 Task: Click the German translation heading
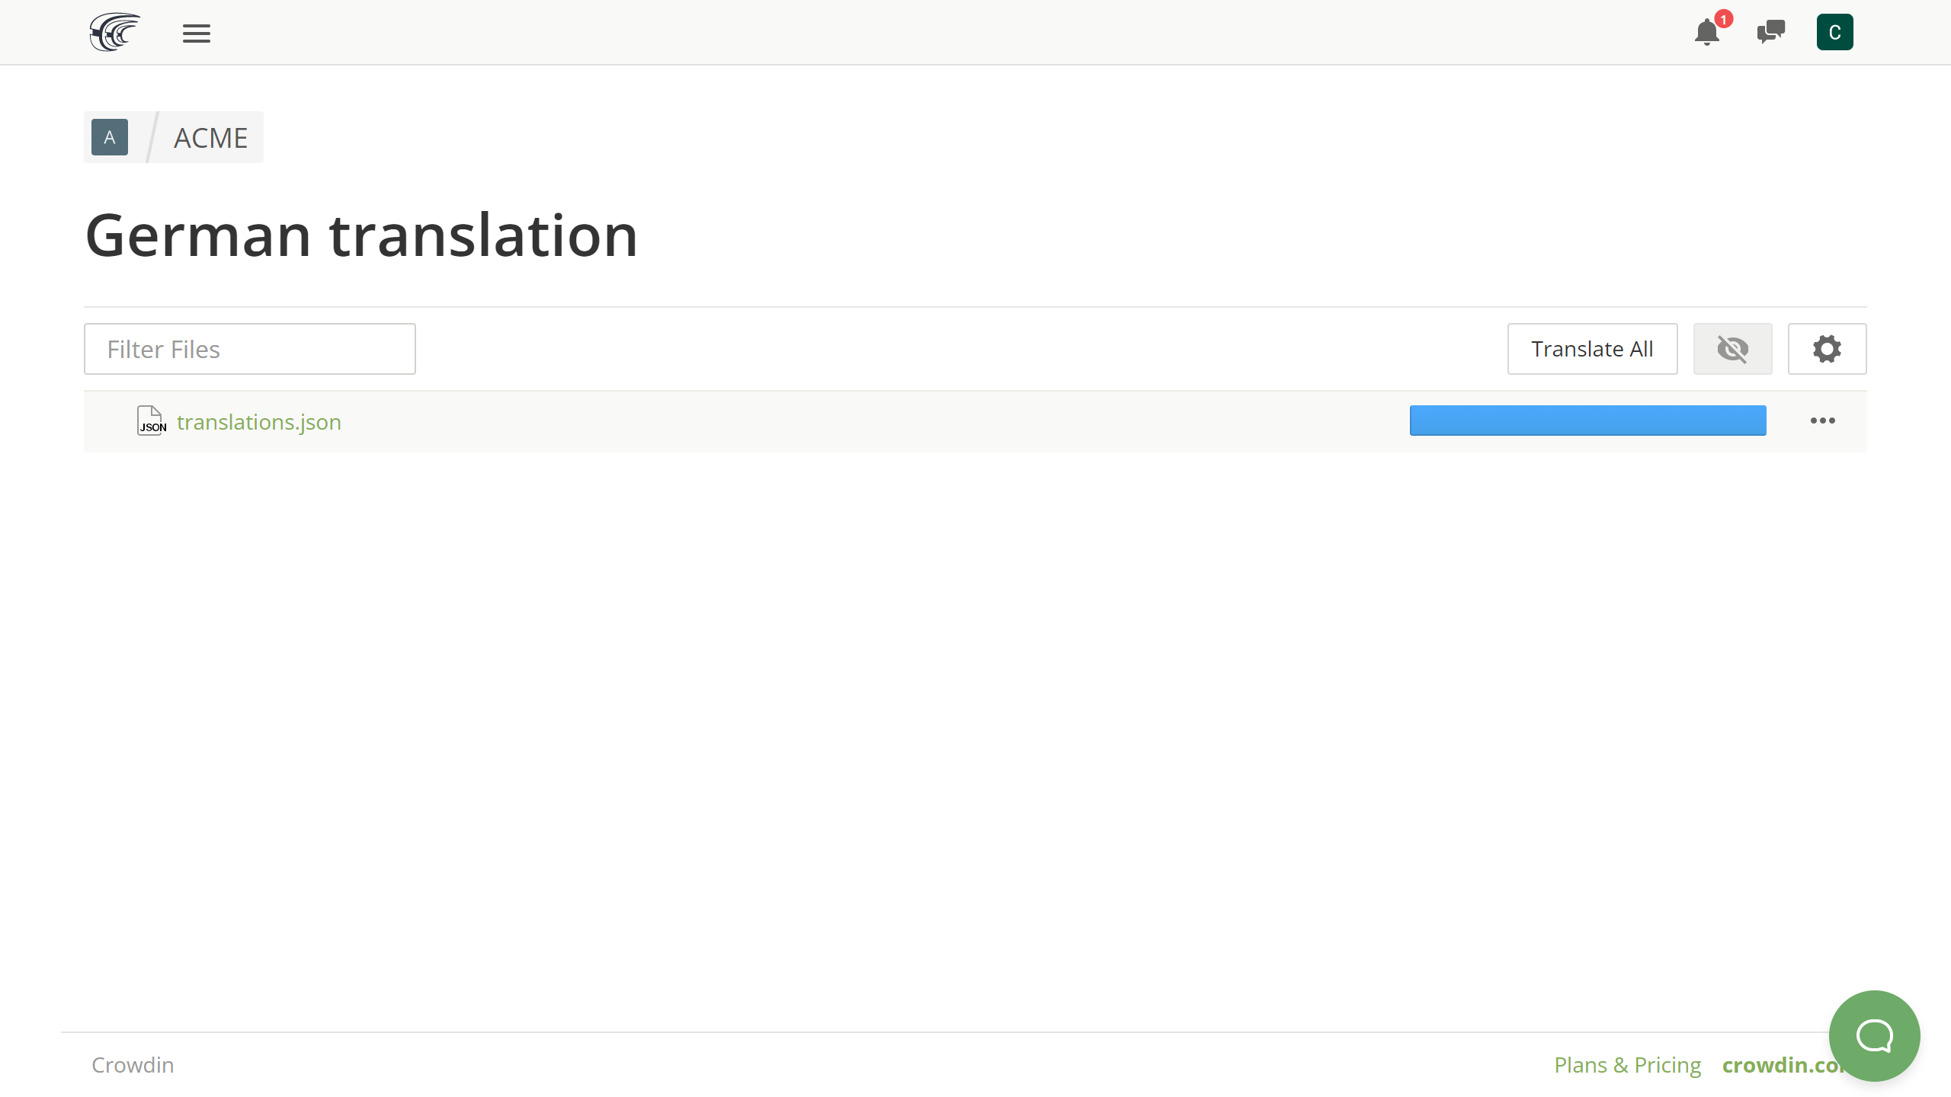[361, 235]
